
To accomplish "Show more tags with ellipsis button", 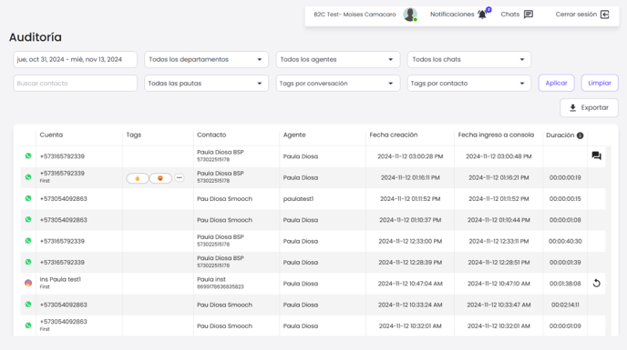I will pyautogui.click(x=180, y=177).
